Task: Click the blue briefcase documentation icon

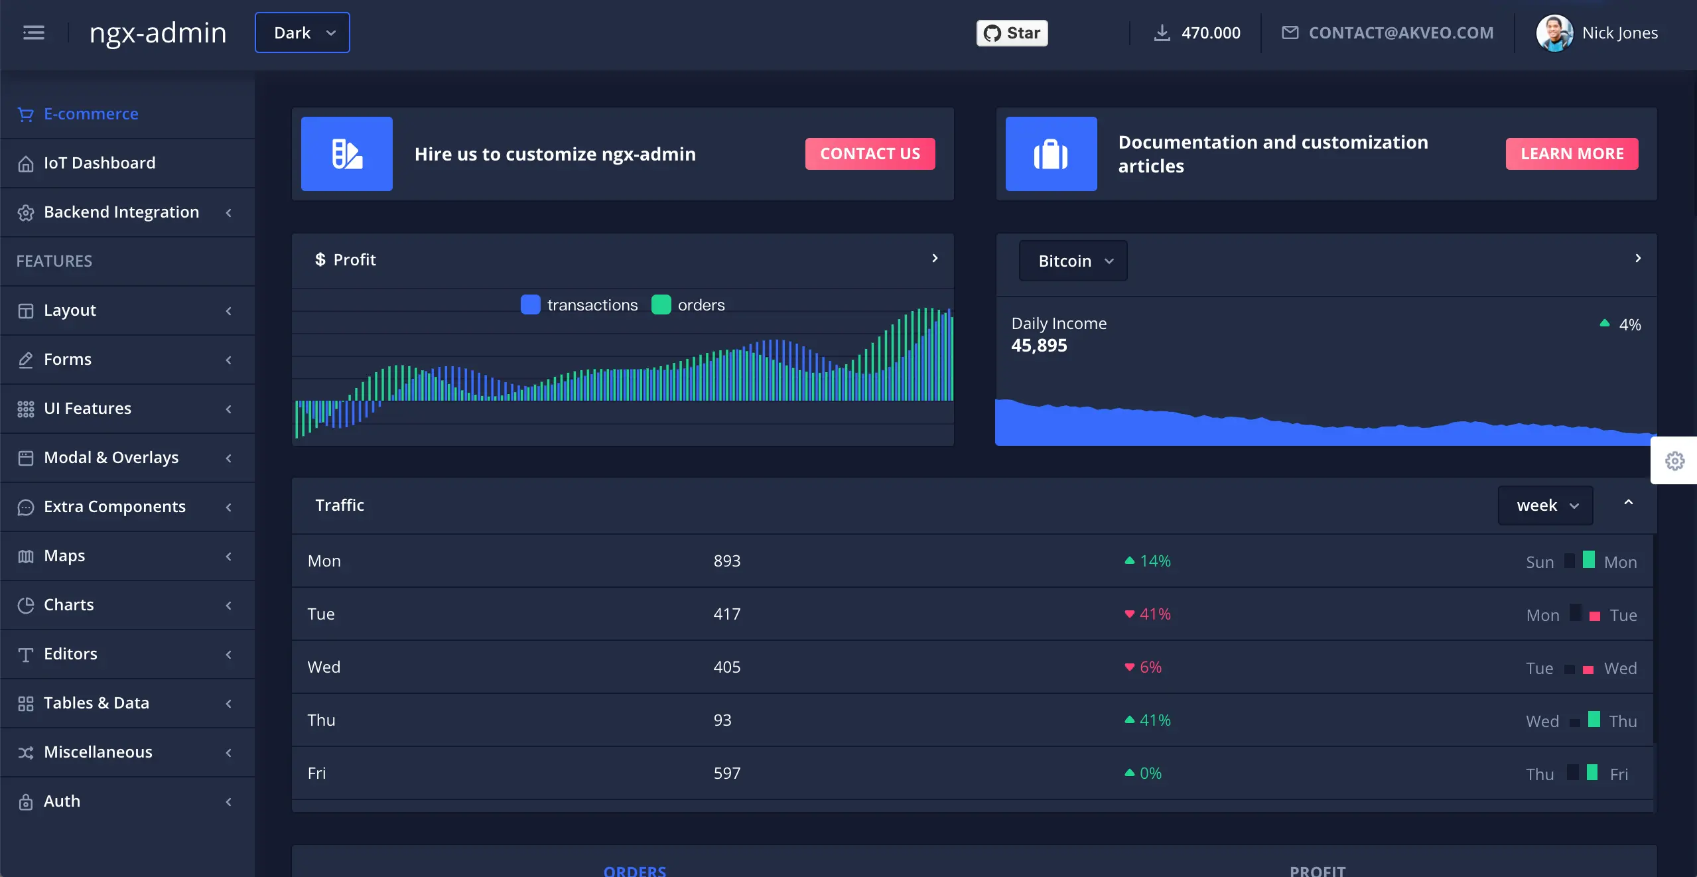Action: point(1051,154)
